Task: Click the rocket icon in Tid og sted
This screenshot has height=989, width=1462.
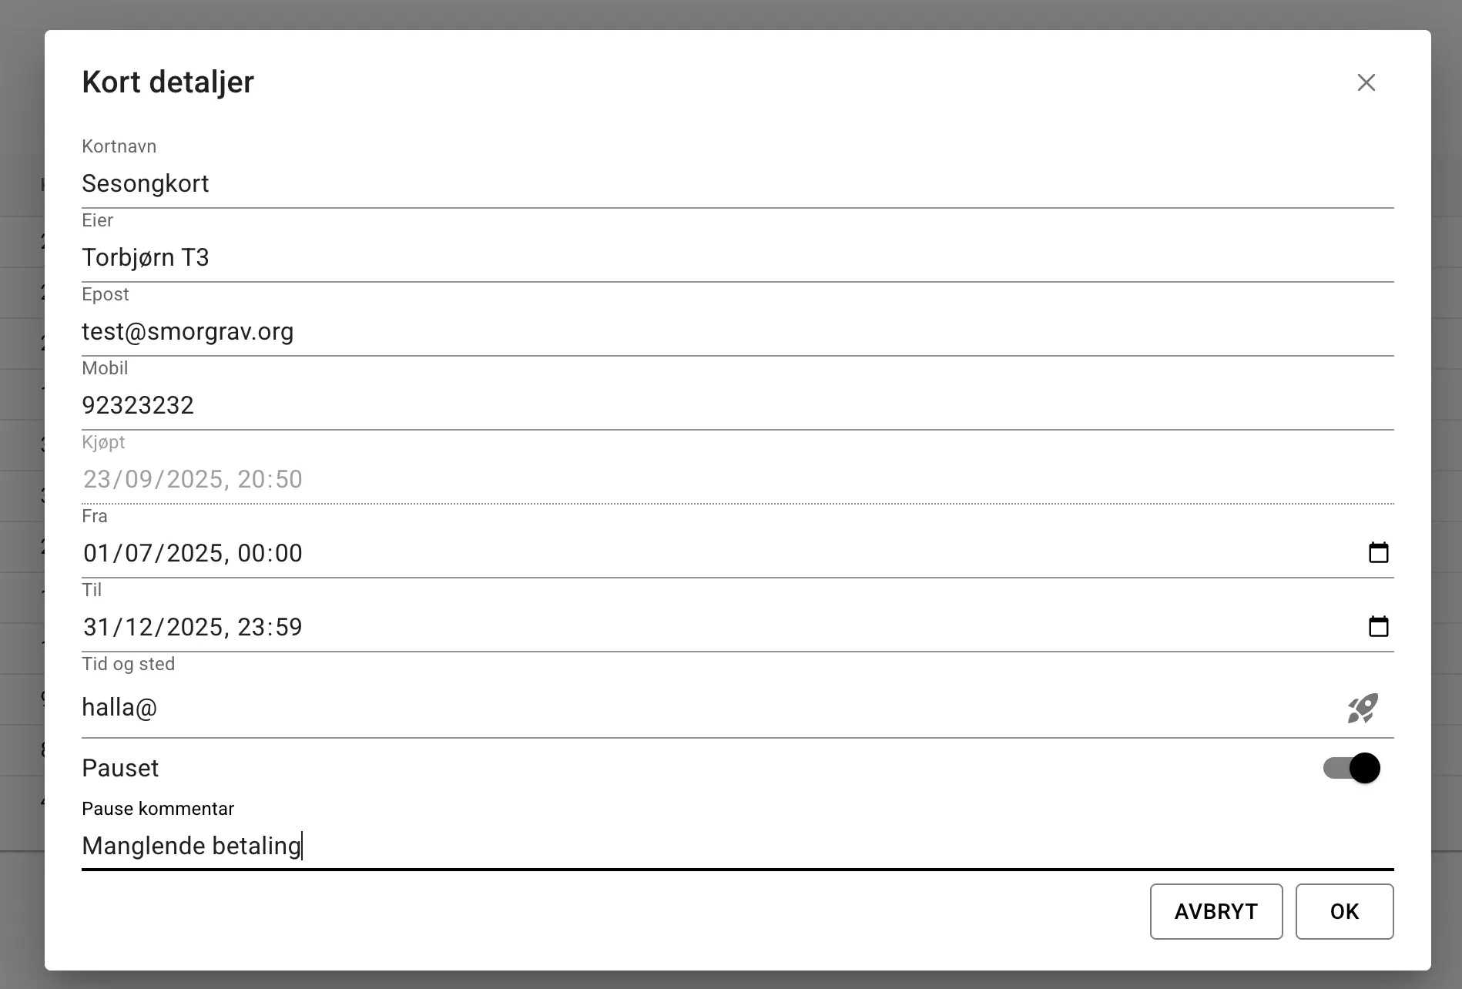Action: click(1362, 708)
